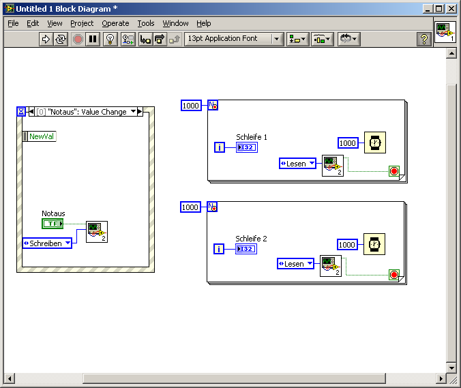Open the Project menu
This screenshot has height=388, width=461.
coord(82,23)
